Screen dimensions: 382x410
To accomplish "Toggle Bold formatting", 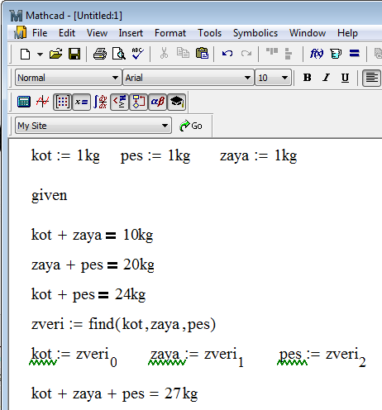I will (307, 78).
